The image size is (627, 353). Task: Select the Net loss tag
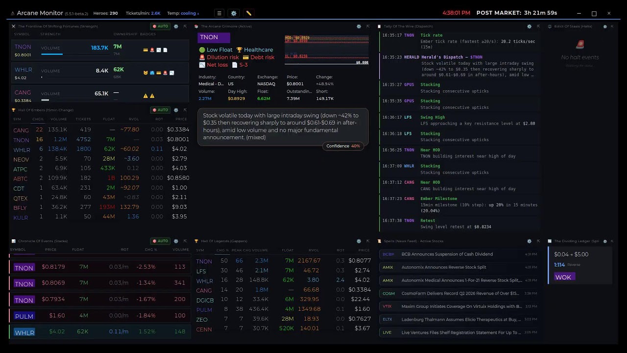click(x=213, y=65)
